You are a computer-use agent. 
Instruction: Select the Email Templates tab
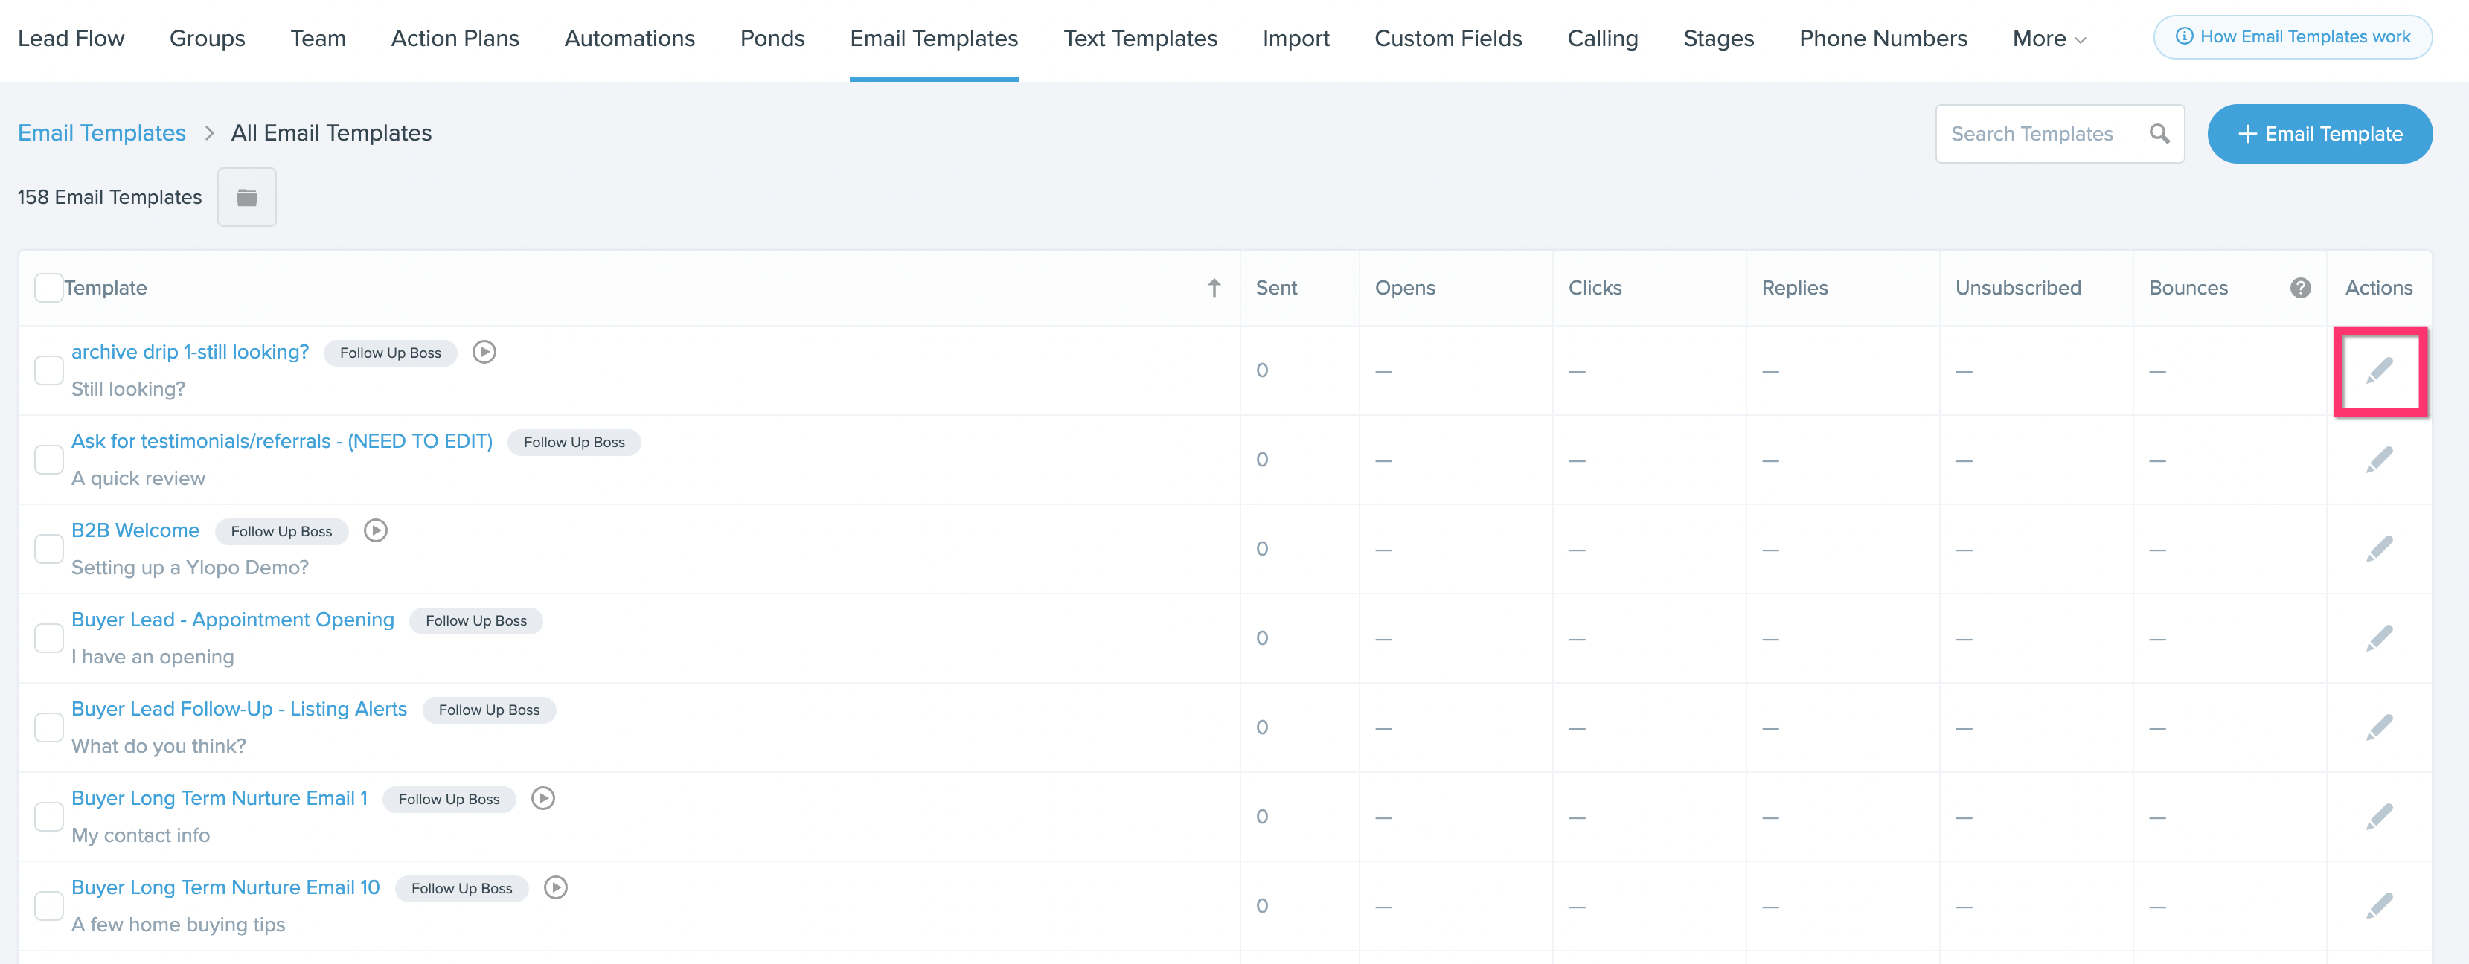click(934, 39)
